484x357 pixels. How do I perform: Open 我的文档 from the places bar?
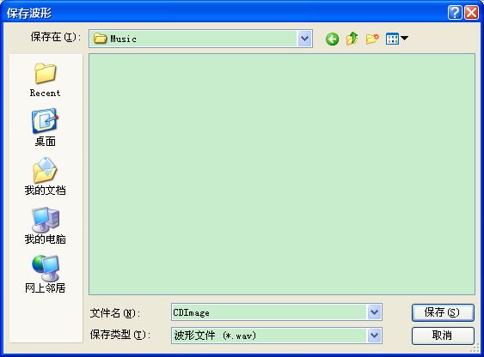pos(46,177)
